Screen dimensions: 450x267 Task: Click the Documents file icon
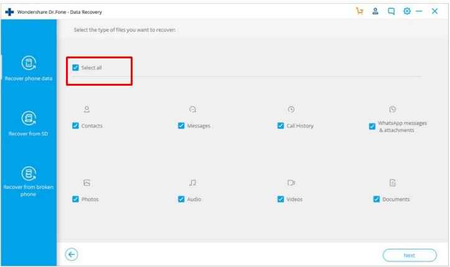[392, 183]
